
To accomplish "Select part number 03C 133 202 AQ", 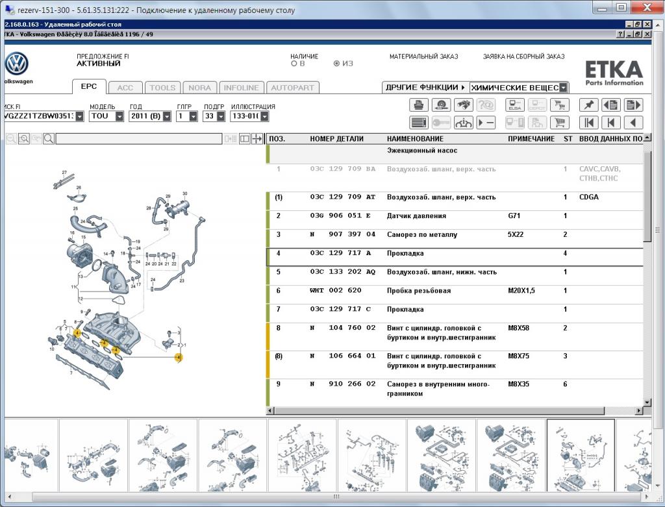I will [343, 272].
